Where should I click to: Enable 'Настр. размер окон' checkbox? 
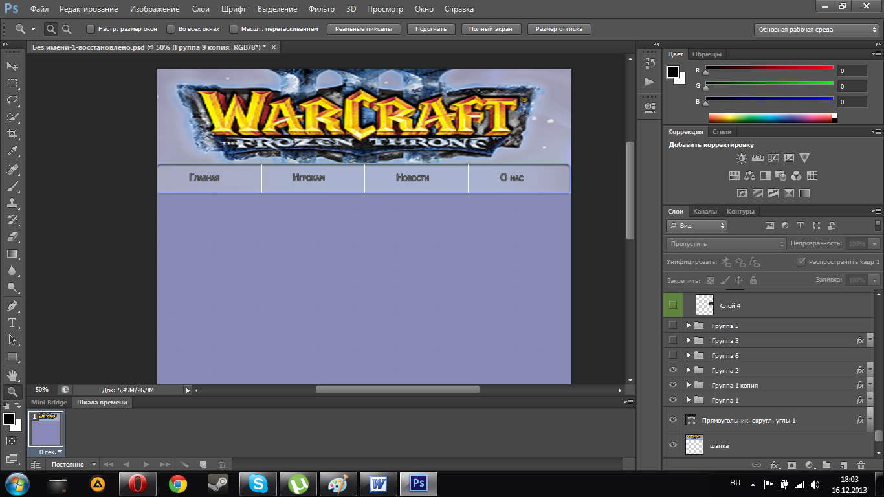tap(91, 29)
